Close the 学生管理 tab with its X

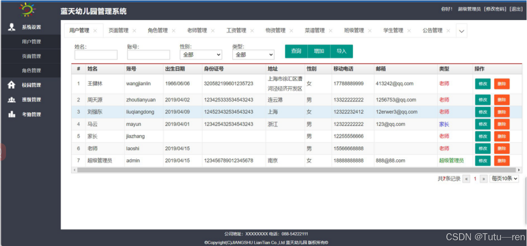pyautogui.click(x=409, y=30)
